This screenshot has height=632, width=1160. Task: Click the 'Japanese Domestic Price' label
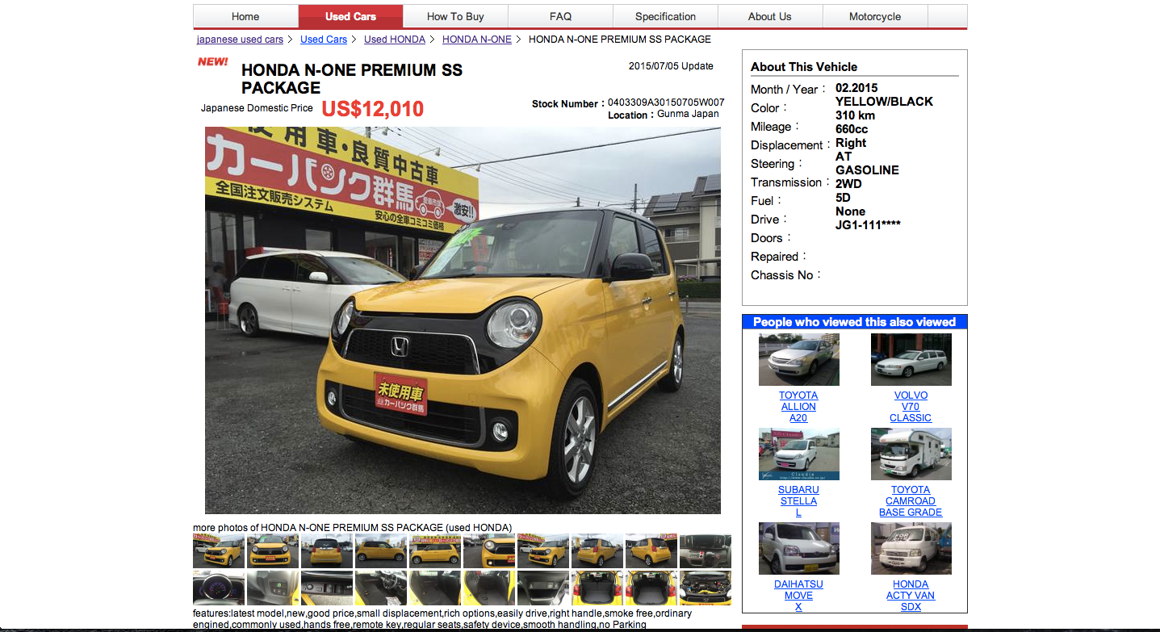pos(257,108)
